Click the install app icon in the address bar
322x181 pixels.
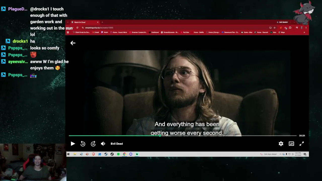pyautogui.click(x=270, y=28)
